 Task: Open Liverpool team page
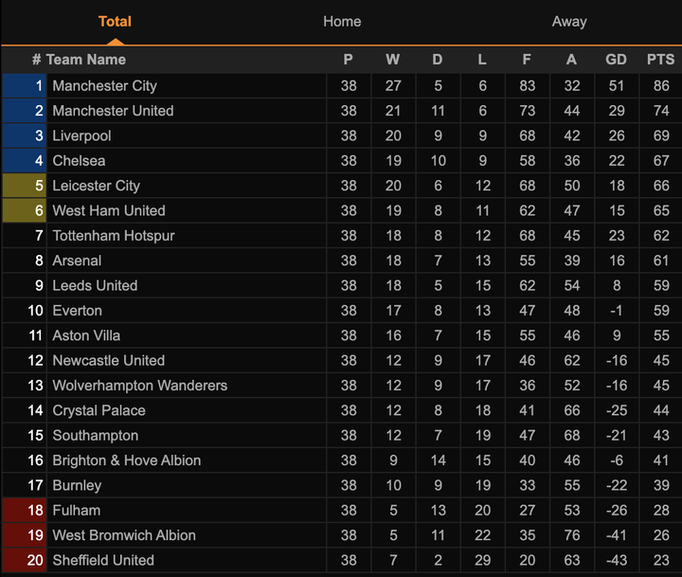[81, 135]
